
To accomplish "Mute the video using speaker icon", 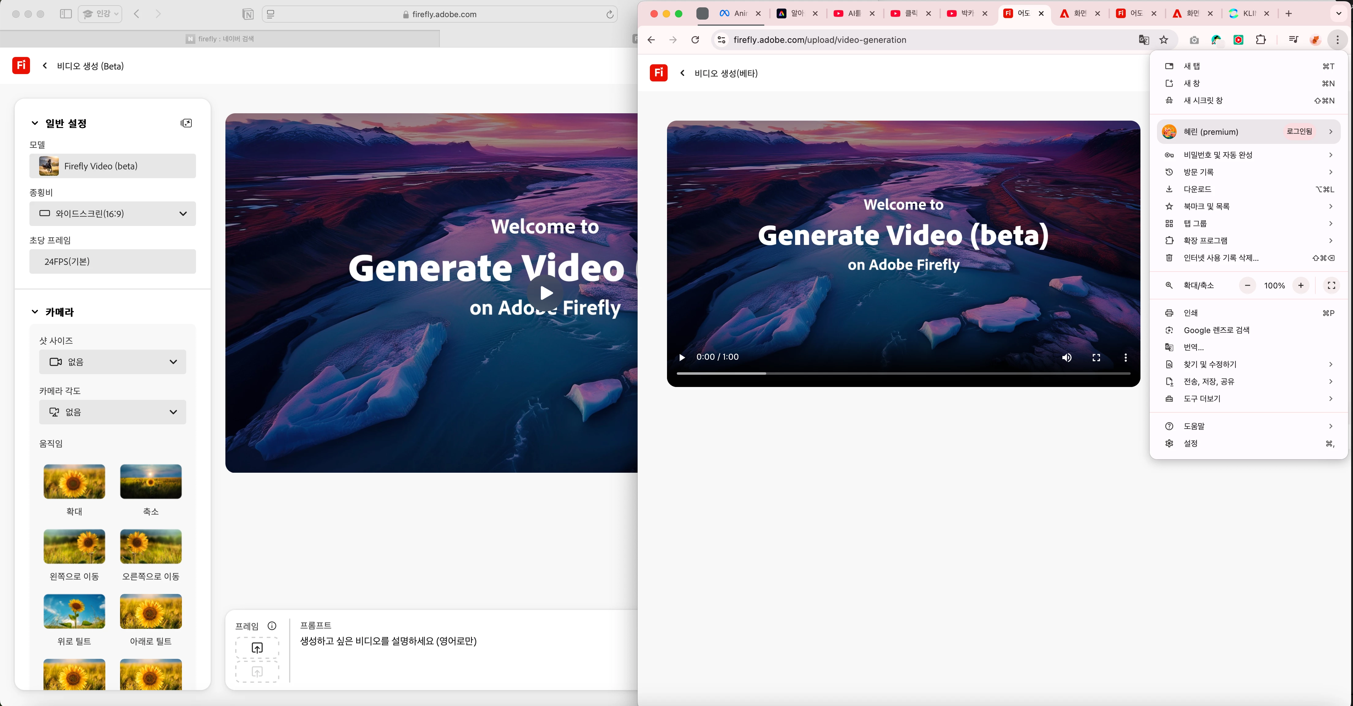I will [x=1067, y=358].
